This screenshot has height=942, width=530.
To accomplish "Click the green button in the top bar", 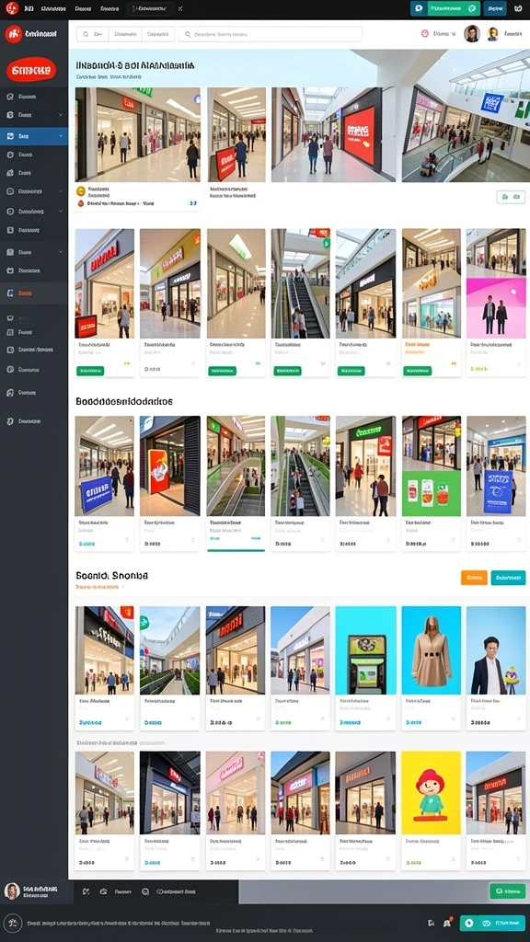I will [454, 8].
